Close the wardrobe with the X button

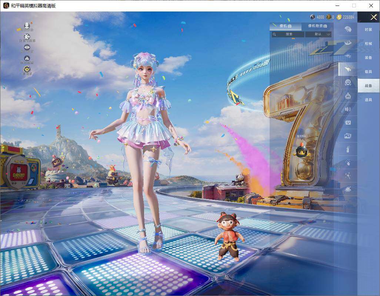tap(373, 17)
